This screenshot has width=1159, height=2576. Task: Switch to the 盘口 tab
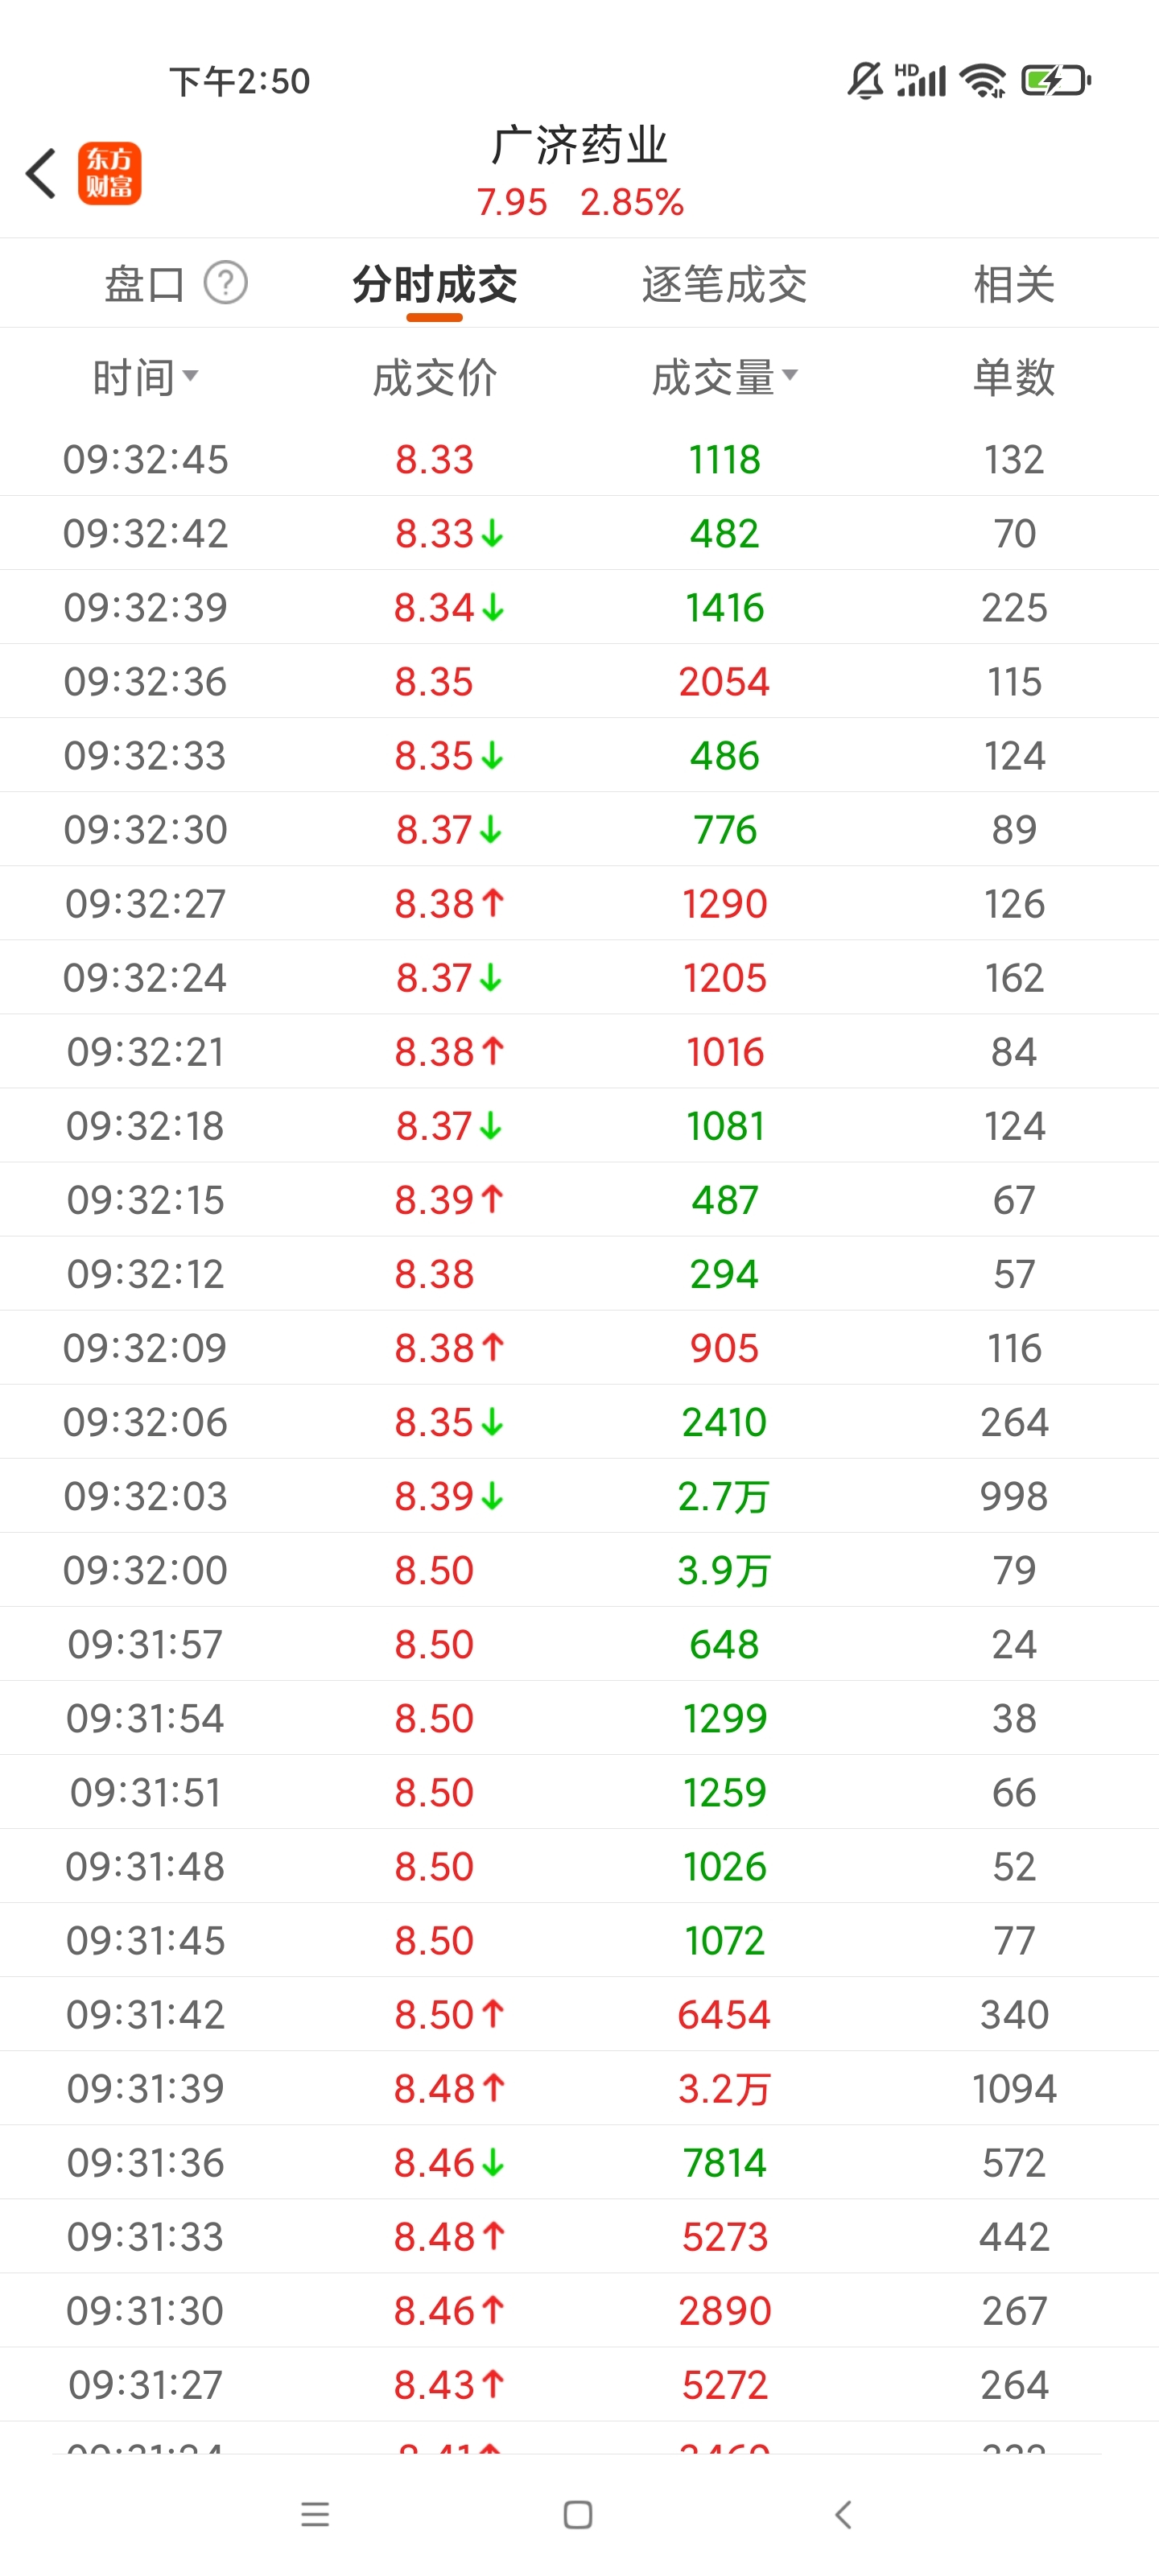click(x=145, y=284)
